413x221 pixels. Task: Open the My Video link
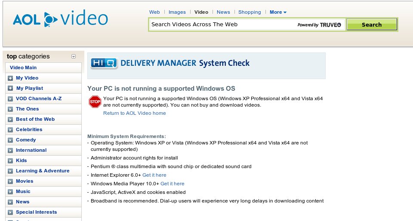click(x=27, y=78)
